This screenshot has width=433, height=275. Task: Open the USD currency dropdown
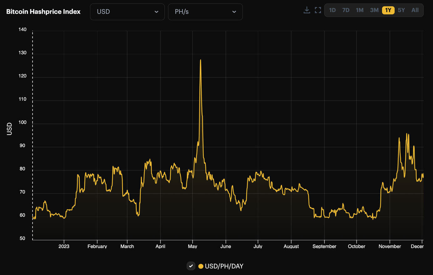[x=127, y=12]
